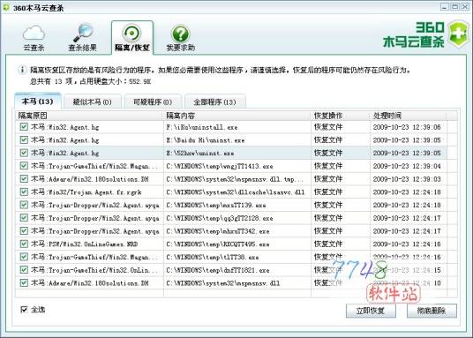
Task: Toggle checkbox for nspesnsv.dll.tmp row
Action: tap(24, 178)
